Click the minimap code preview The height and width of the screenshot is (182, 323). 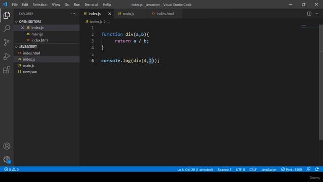pyautogui.click(x=304, y=26)
